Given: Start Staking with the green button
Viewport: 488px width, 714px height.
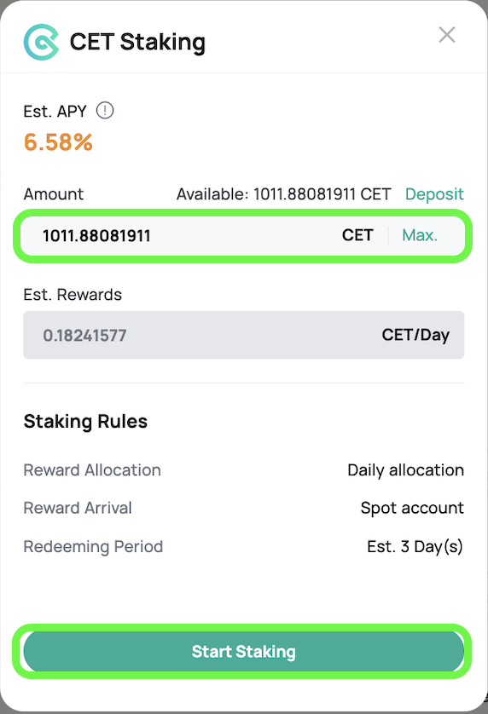Looking at the screenshot, I should pyautogui.click(x=243, y=652).
